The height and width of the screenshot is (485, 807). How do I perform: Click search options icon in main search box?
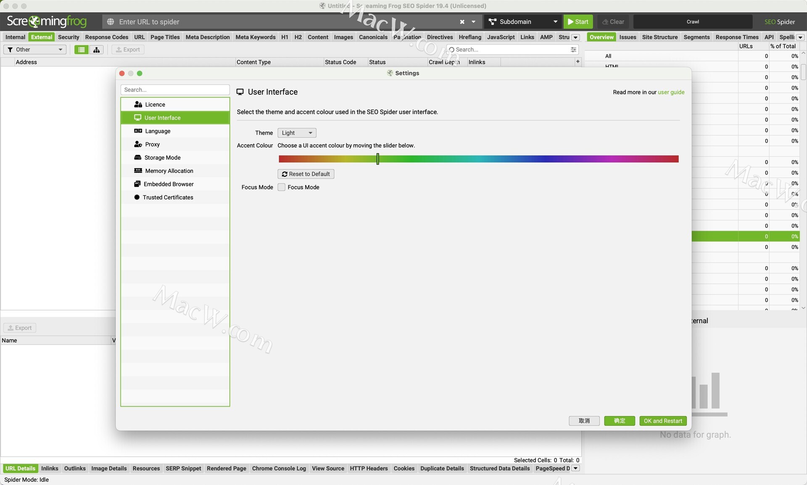[x=573, y=50]
